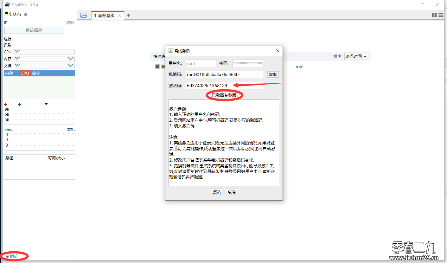447x263 pixels.
Task: Copy the machine code with 复制 button
Action: (273, 74)
